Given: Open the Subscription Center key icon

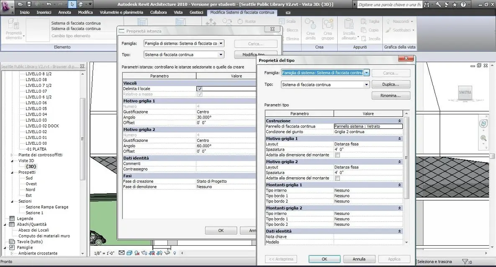Looking at the screenshot, I should 438,5.
